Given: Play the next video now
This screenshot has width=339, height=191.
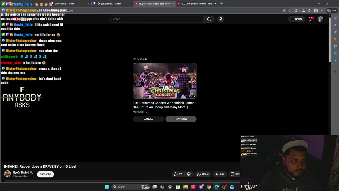Looking at the screenshot, I should pyautogui.click(x=181, y=119).
